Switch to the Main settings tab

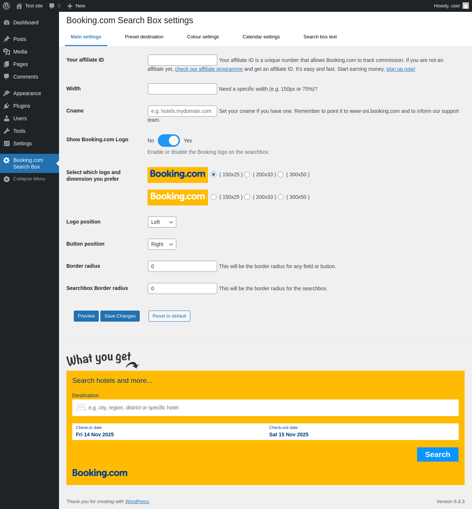click(x=86, y=37)
